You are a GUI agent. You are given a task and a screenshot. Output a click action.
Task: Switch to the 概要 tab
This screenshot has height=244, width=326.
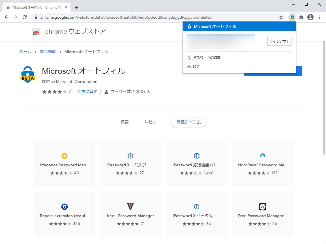click(125, 122)
